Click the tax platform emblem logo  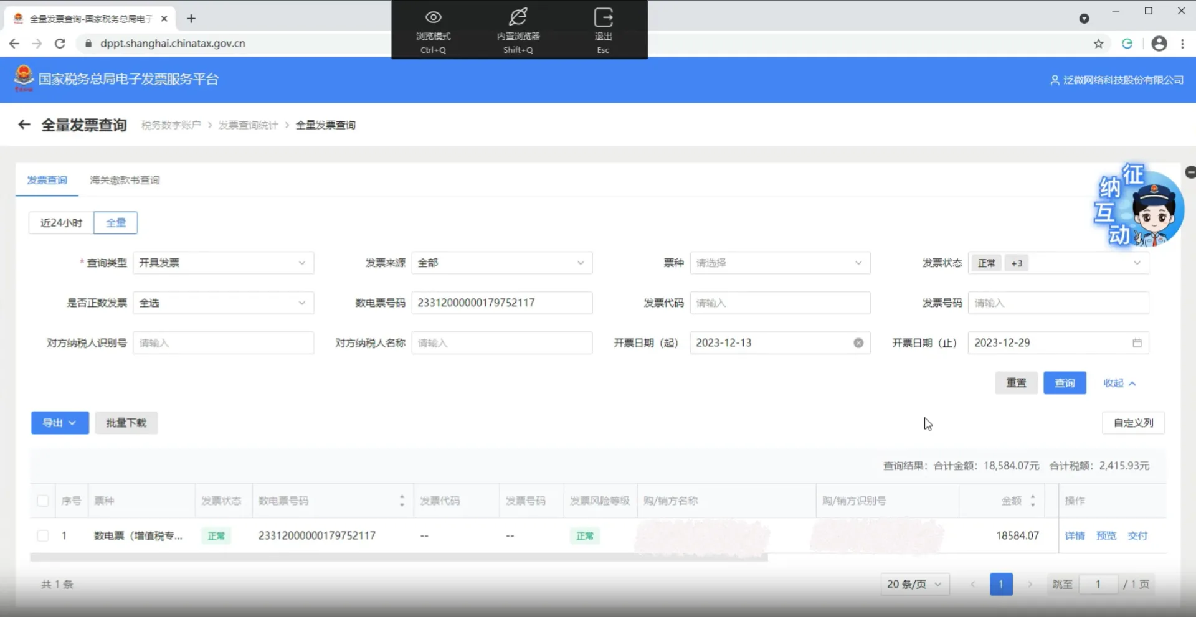pyautogui.click(x=24, y=78)
